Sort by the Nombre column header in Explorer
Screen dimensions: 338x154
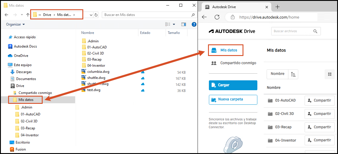point(88,33)
